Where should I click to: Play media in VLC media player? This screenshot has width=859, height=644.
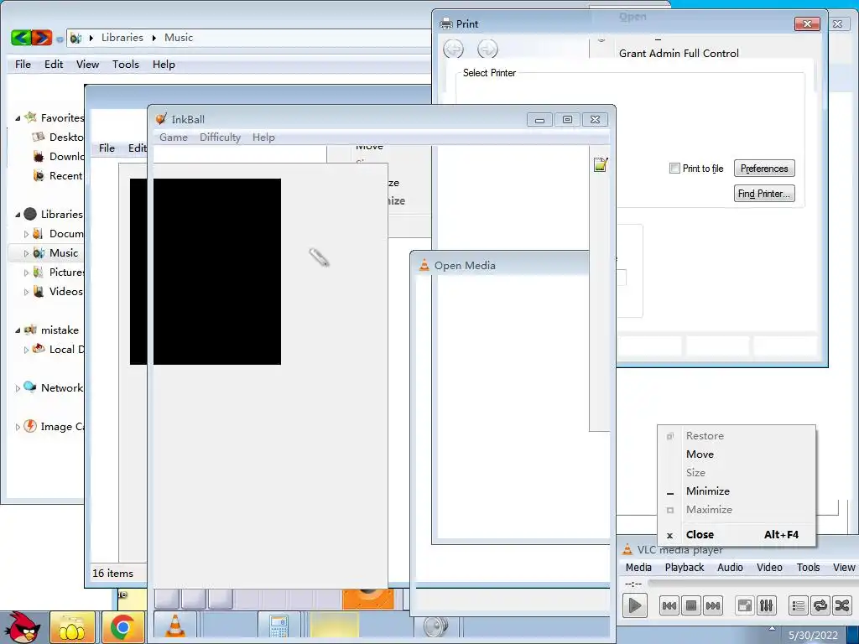(x=634, y=605)
